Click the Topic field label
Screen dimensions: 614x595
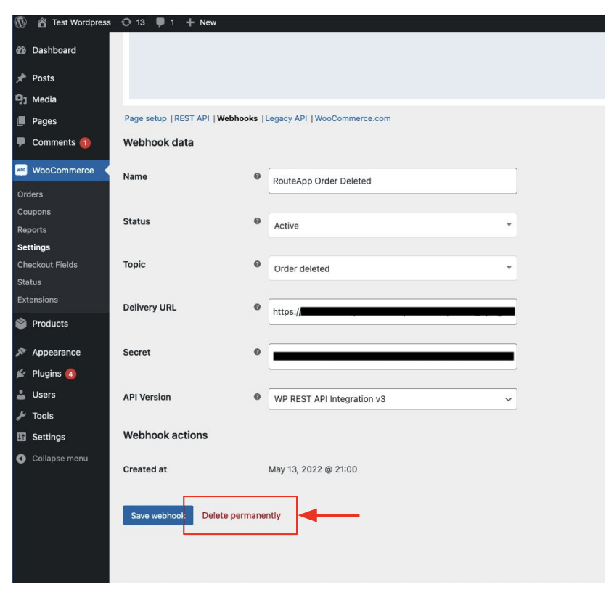134,265
